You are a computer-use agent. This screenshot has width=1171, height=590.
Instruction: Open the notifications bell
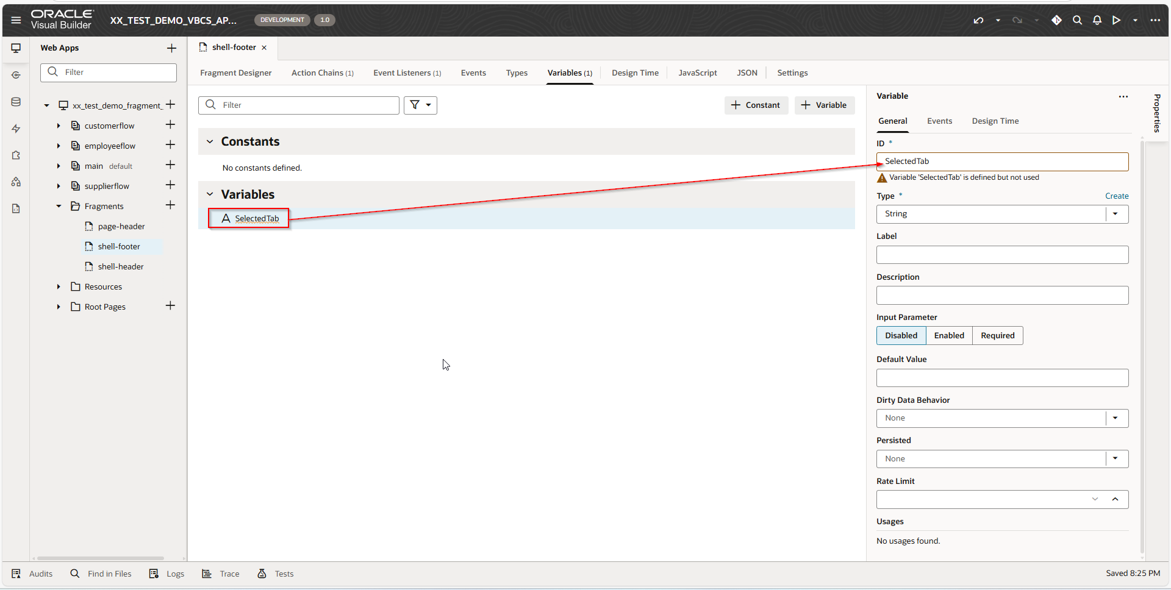[1097, 20]
